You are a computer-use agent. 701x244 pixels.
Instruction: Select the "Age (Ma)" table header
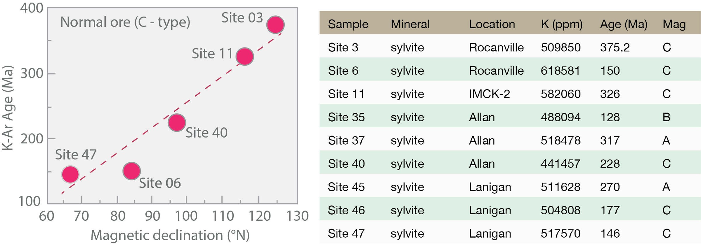(624, 24)
